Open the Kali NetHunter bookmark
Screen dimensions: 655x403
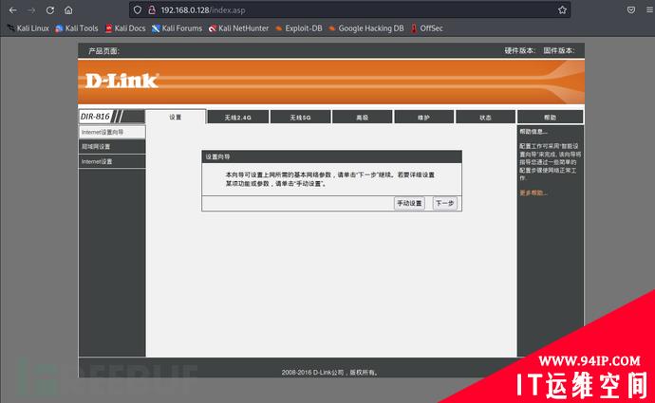click(238, 28)
